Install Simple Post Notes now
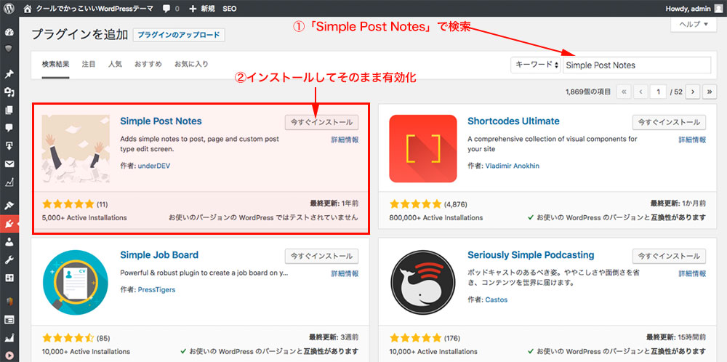727x362 pixels. coord(322,122)
